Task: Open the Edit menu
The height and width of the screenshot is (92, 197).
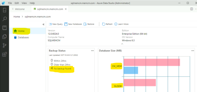Action: point(17,3)
